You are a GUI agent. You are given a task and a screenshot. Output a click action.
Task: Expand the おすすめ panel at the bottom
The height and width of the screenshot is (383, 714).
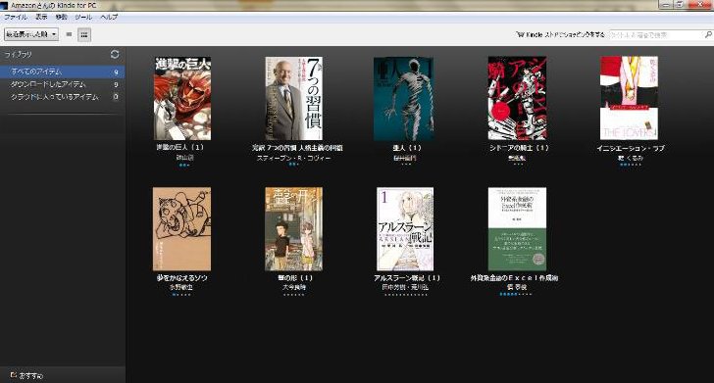point(26,376)
